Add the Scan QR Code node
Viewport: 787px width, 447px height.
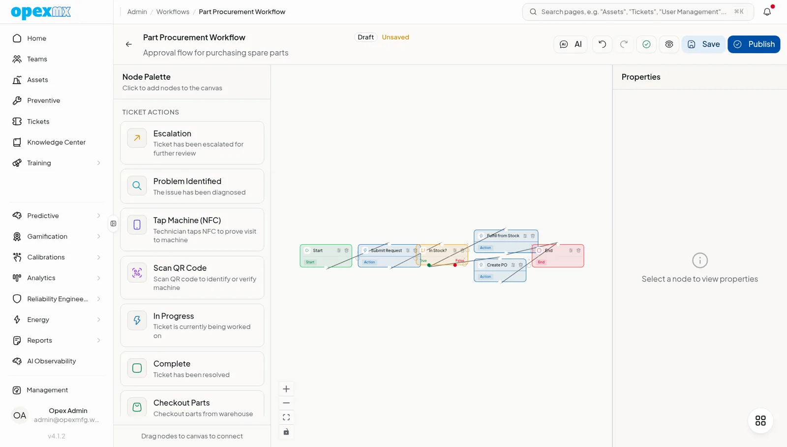(192, 277)
